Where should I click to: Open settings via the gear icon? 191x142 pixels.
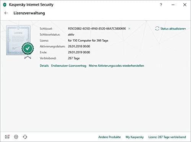coord(16,137)
